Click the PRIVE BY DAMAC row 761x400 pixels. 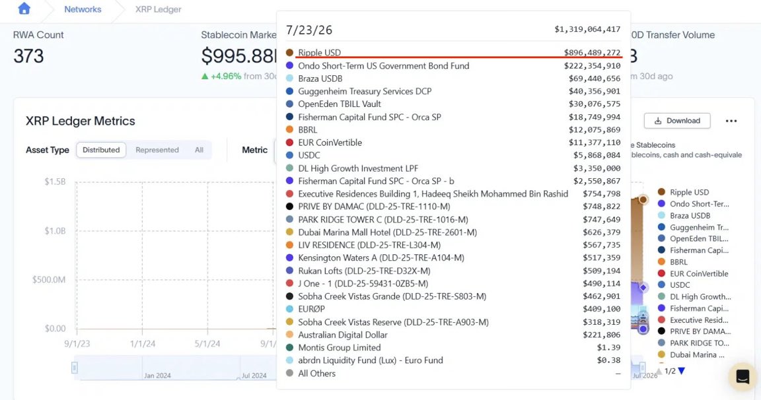coord(453,207)
